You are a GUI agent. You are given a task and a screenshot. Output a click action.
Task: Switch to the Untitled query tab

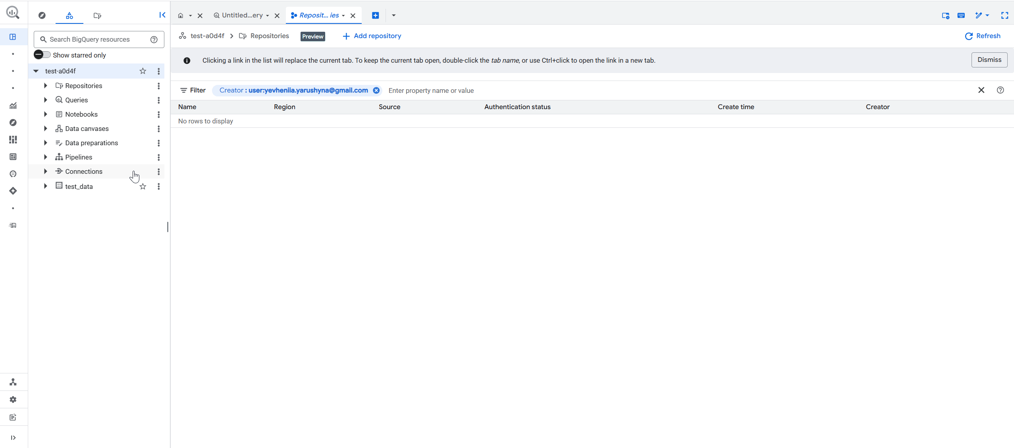coord(242,15)
